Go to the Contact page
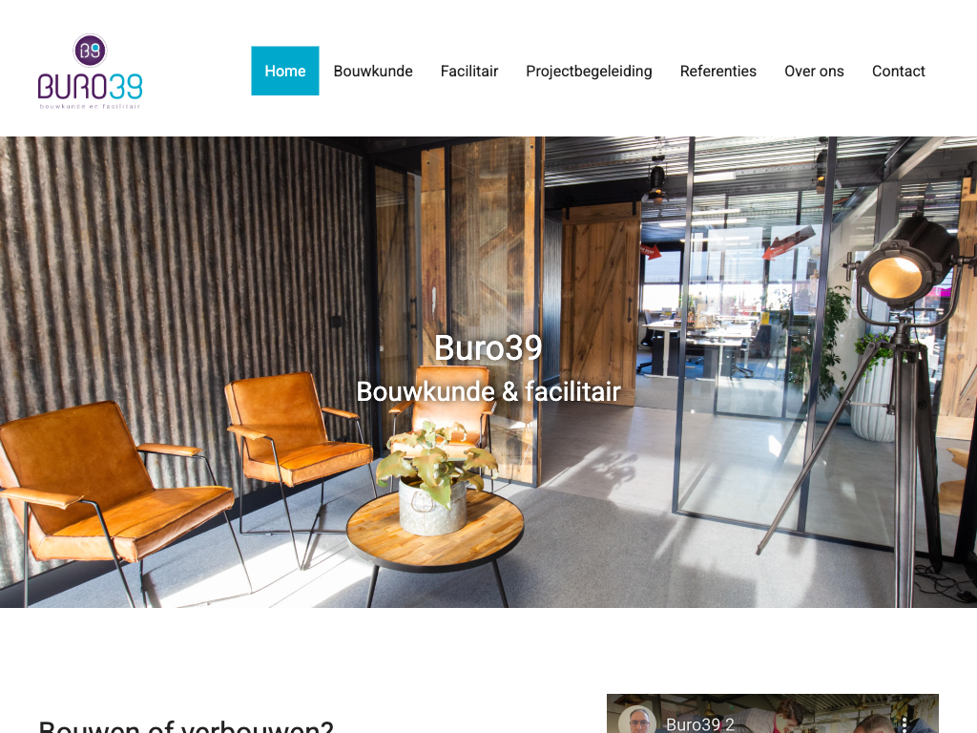977x733 pixels. 898,71
